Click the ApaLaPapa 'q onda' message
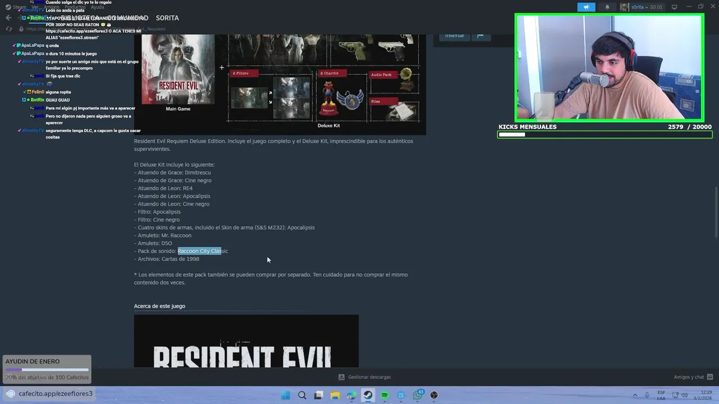Image resolution: width=719 pixels, height=404 pixels. click(52, 45)
